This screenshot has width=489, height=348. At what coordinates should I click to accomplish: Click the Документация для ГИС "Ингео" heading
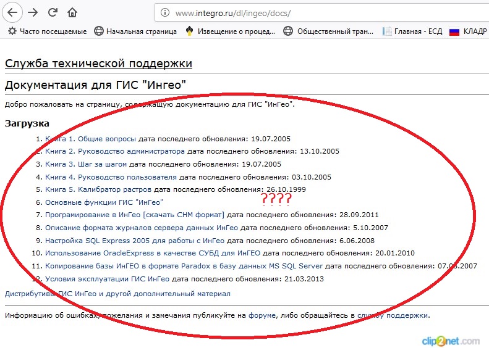(95, 85)
